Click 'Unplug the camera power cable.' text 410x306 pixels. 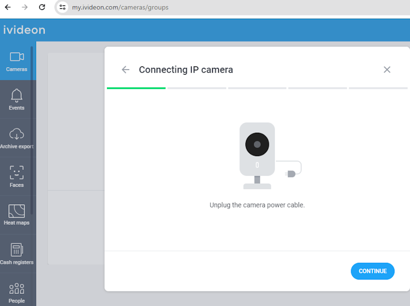click(x=257, y=205)
